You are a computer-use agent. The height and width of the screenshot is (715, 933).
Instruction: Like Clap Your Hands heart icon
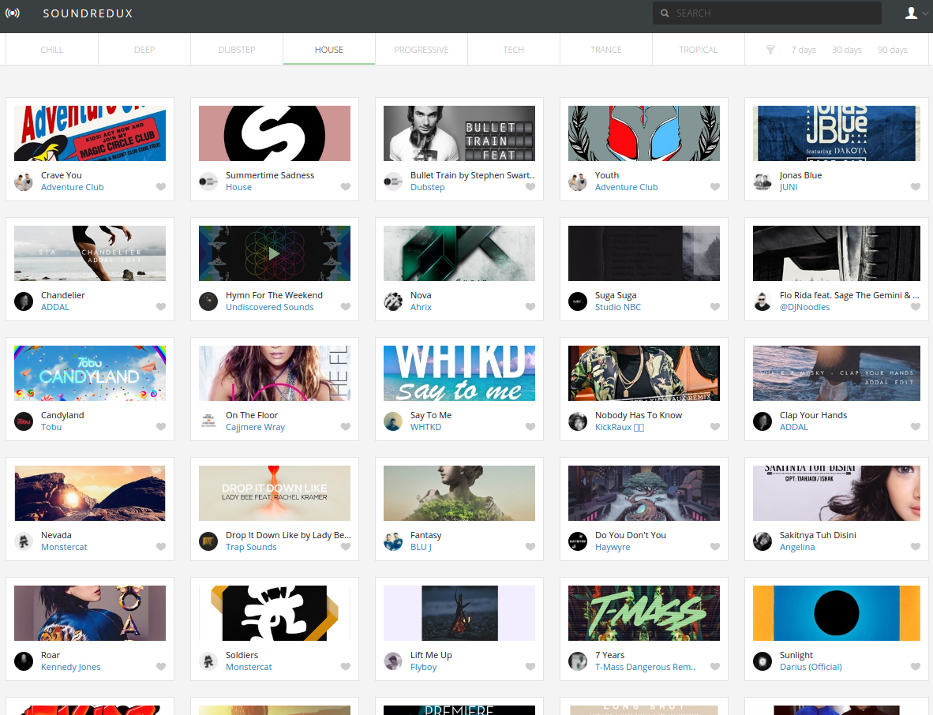point(915,426)
